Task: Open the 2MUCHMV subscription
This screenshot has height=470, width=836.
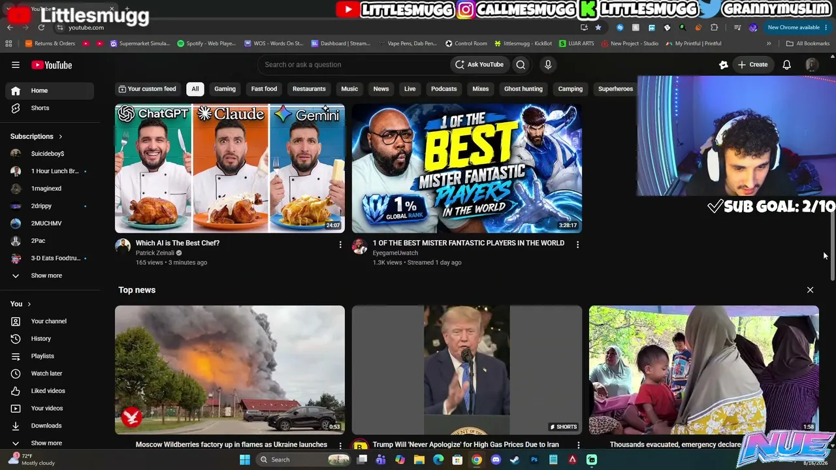Action: coord(47,223)
